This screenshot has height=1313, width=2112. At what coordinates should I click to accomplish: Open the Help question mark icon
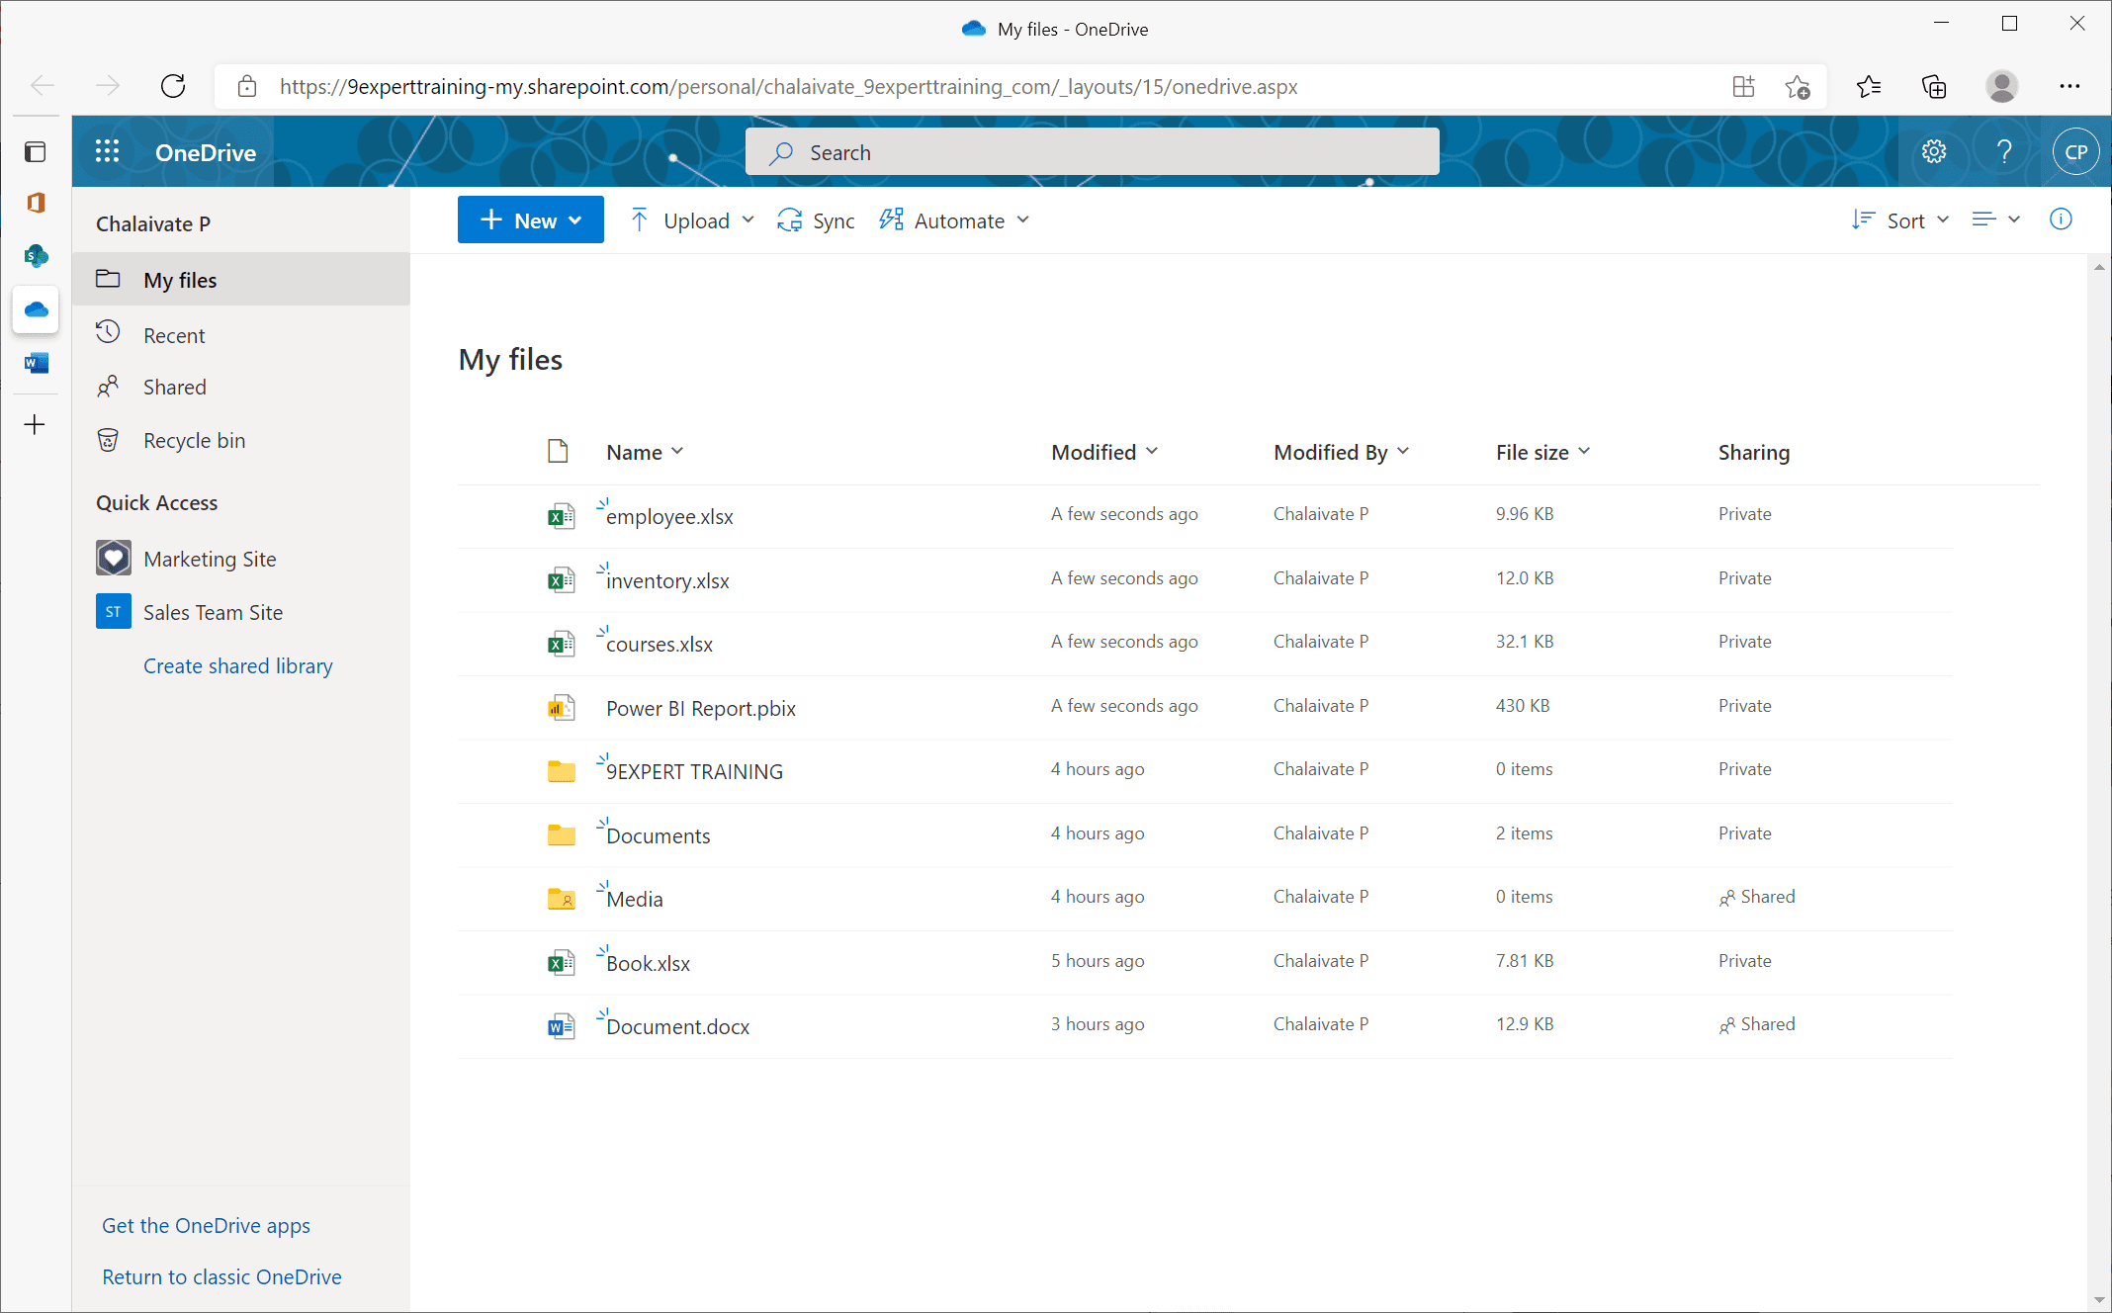pos(2004,151)
